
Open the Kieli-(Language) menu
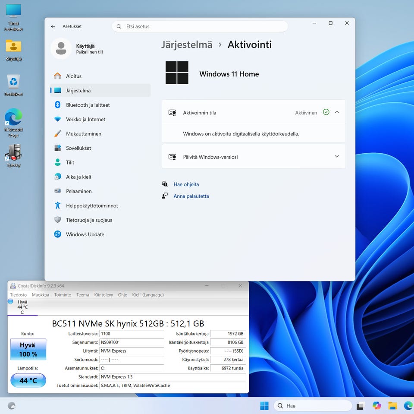[148, 295]
